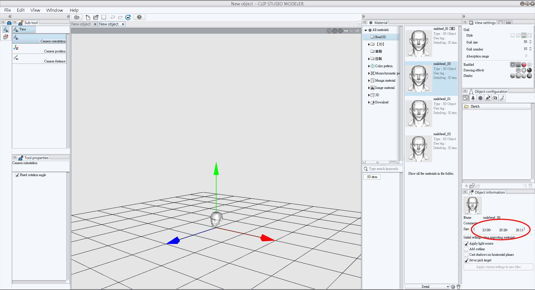This screenshot has height=290, width=535.
Task: Expand Color pattern category
Action: tap(369, 66)
